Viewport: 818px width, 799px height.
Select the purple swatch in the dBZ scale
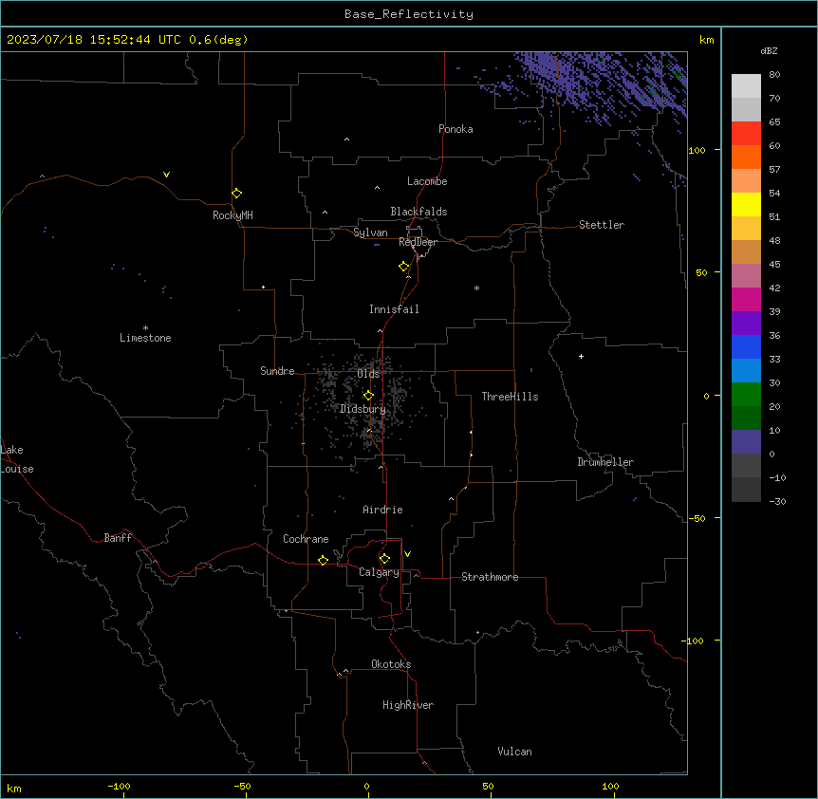click(746, 323)
